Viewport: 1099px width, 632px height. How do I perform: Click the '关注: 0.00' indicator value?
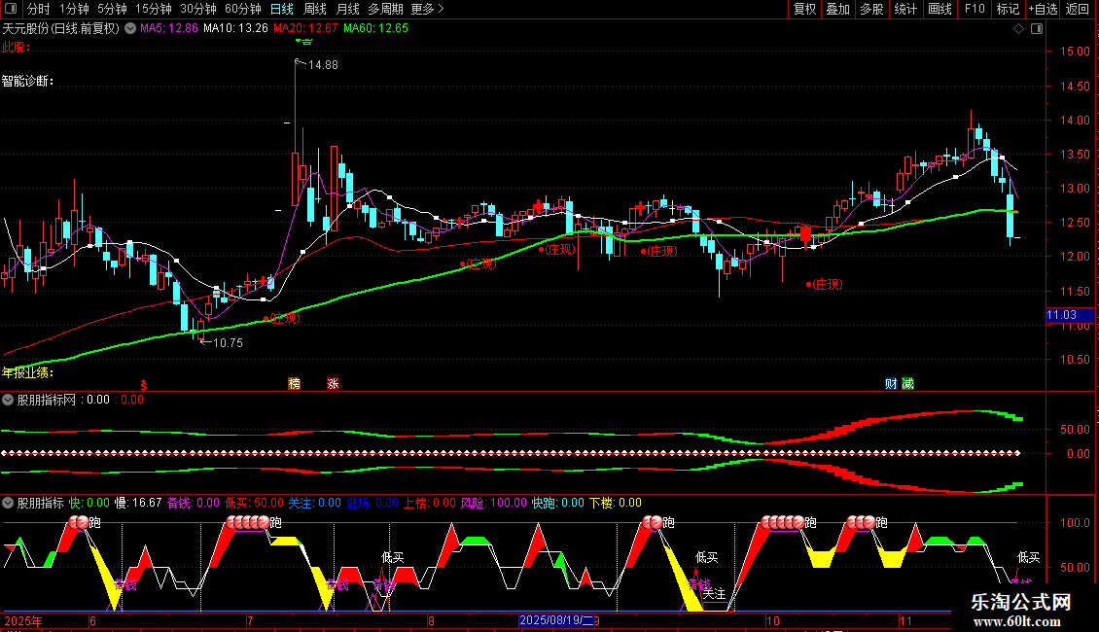click(315, 503)
